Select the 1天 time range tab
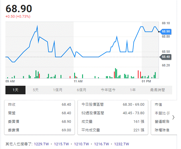Image resolution: width=181 pixels, height=149 pixels. point(15,90)
